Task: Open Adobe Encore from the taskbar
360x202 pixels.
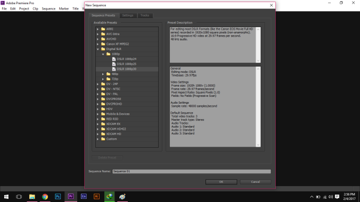Action: pos(84,197)
